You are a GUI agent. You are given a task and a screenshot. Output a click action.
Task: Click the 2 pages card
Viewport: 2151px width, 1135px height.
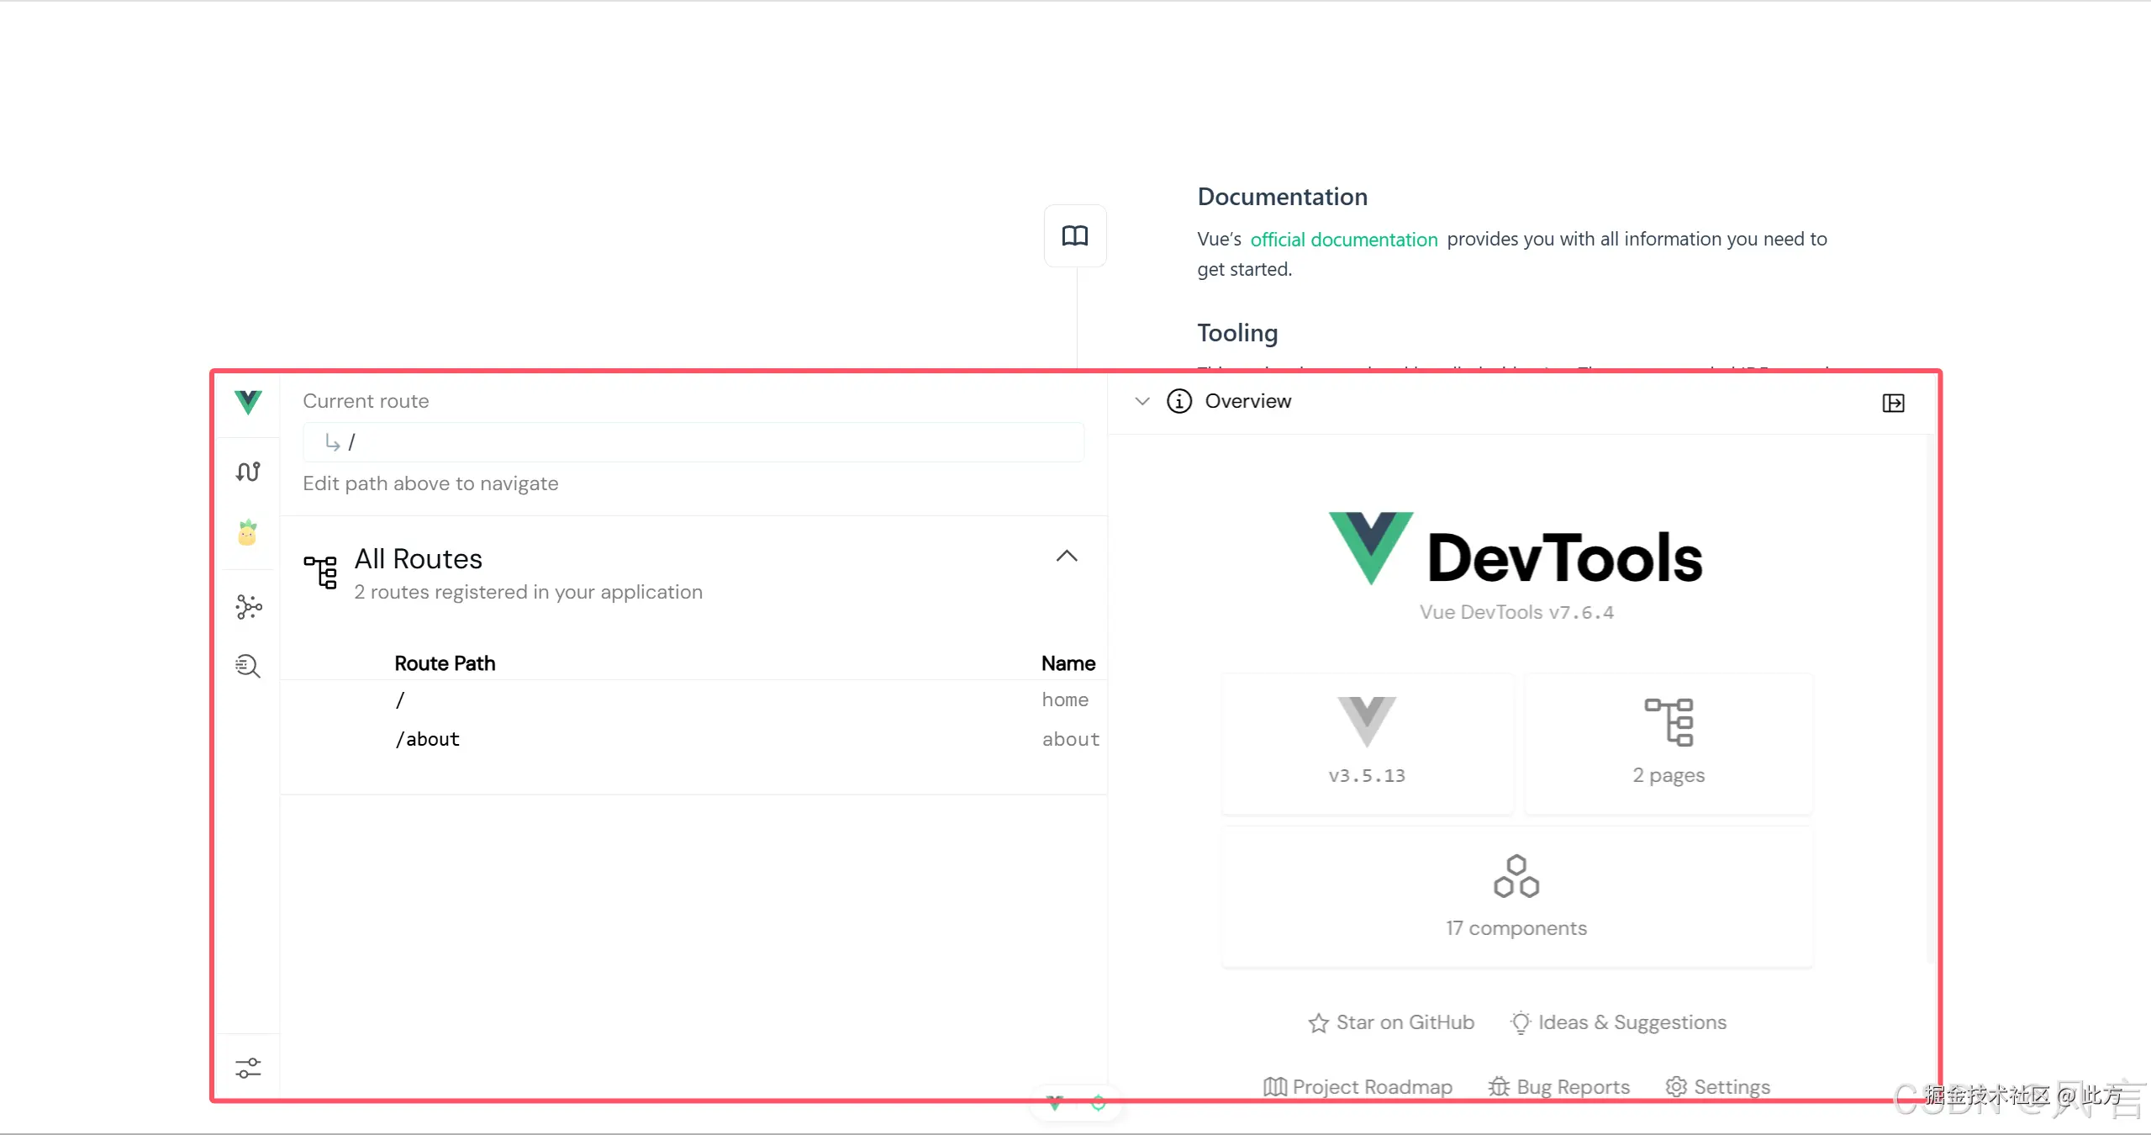pyautogui.click(x=1668, y=743)
